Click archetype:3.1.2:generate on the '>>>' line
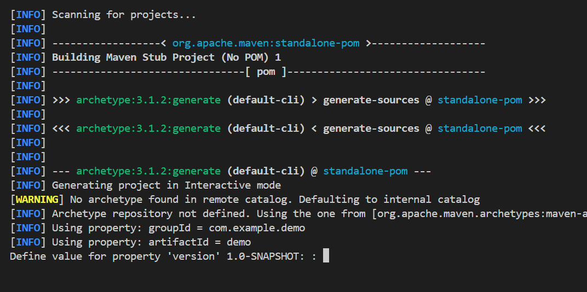Viewport: 587px width, 292px height. coord(148,100)
